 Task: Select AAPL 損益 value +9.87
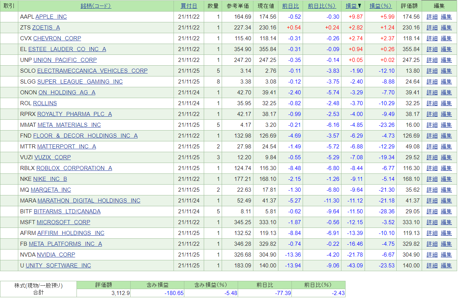click(x=356, y=17)
